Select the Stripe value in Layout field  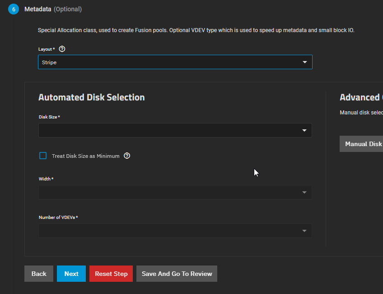coord(50,62)
